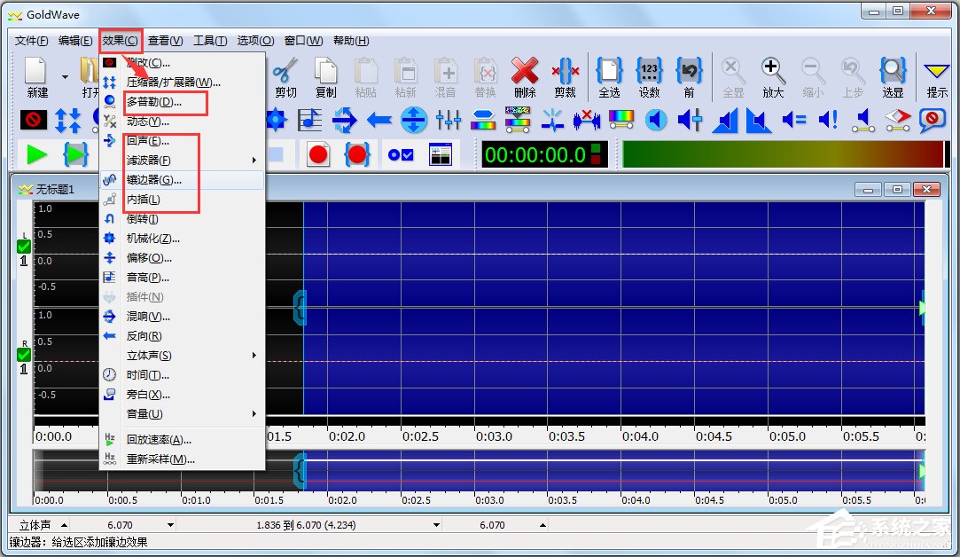Viewport: 960px width, 557px height.
Task: Click the speaker-with-equals match volume icon
Action: [x=794, y=120]
